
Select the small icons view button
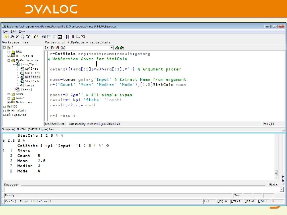pyautogui.click(x=49, y=37)
